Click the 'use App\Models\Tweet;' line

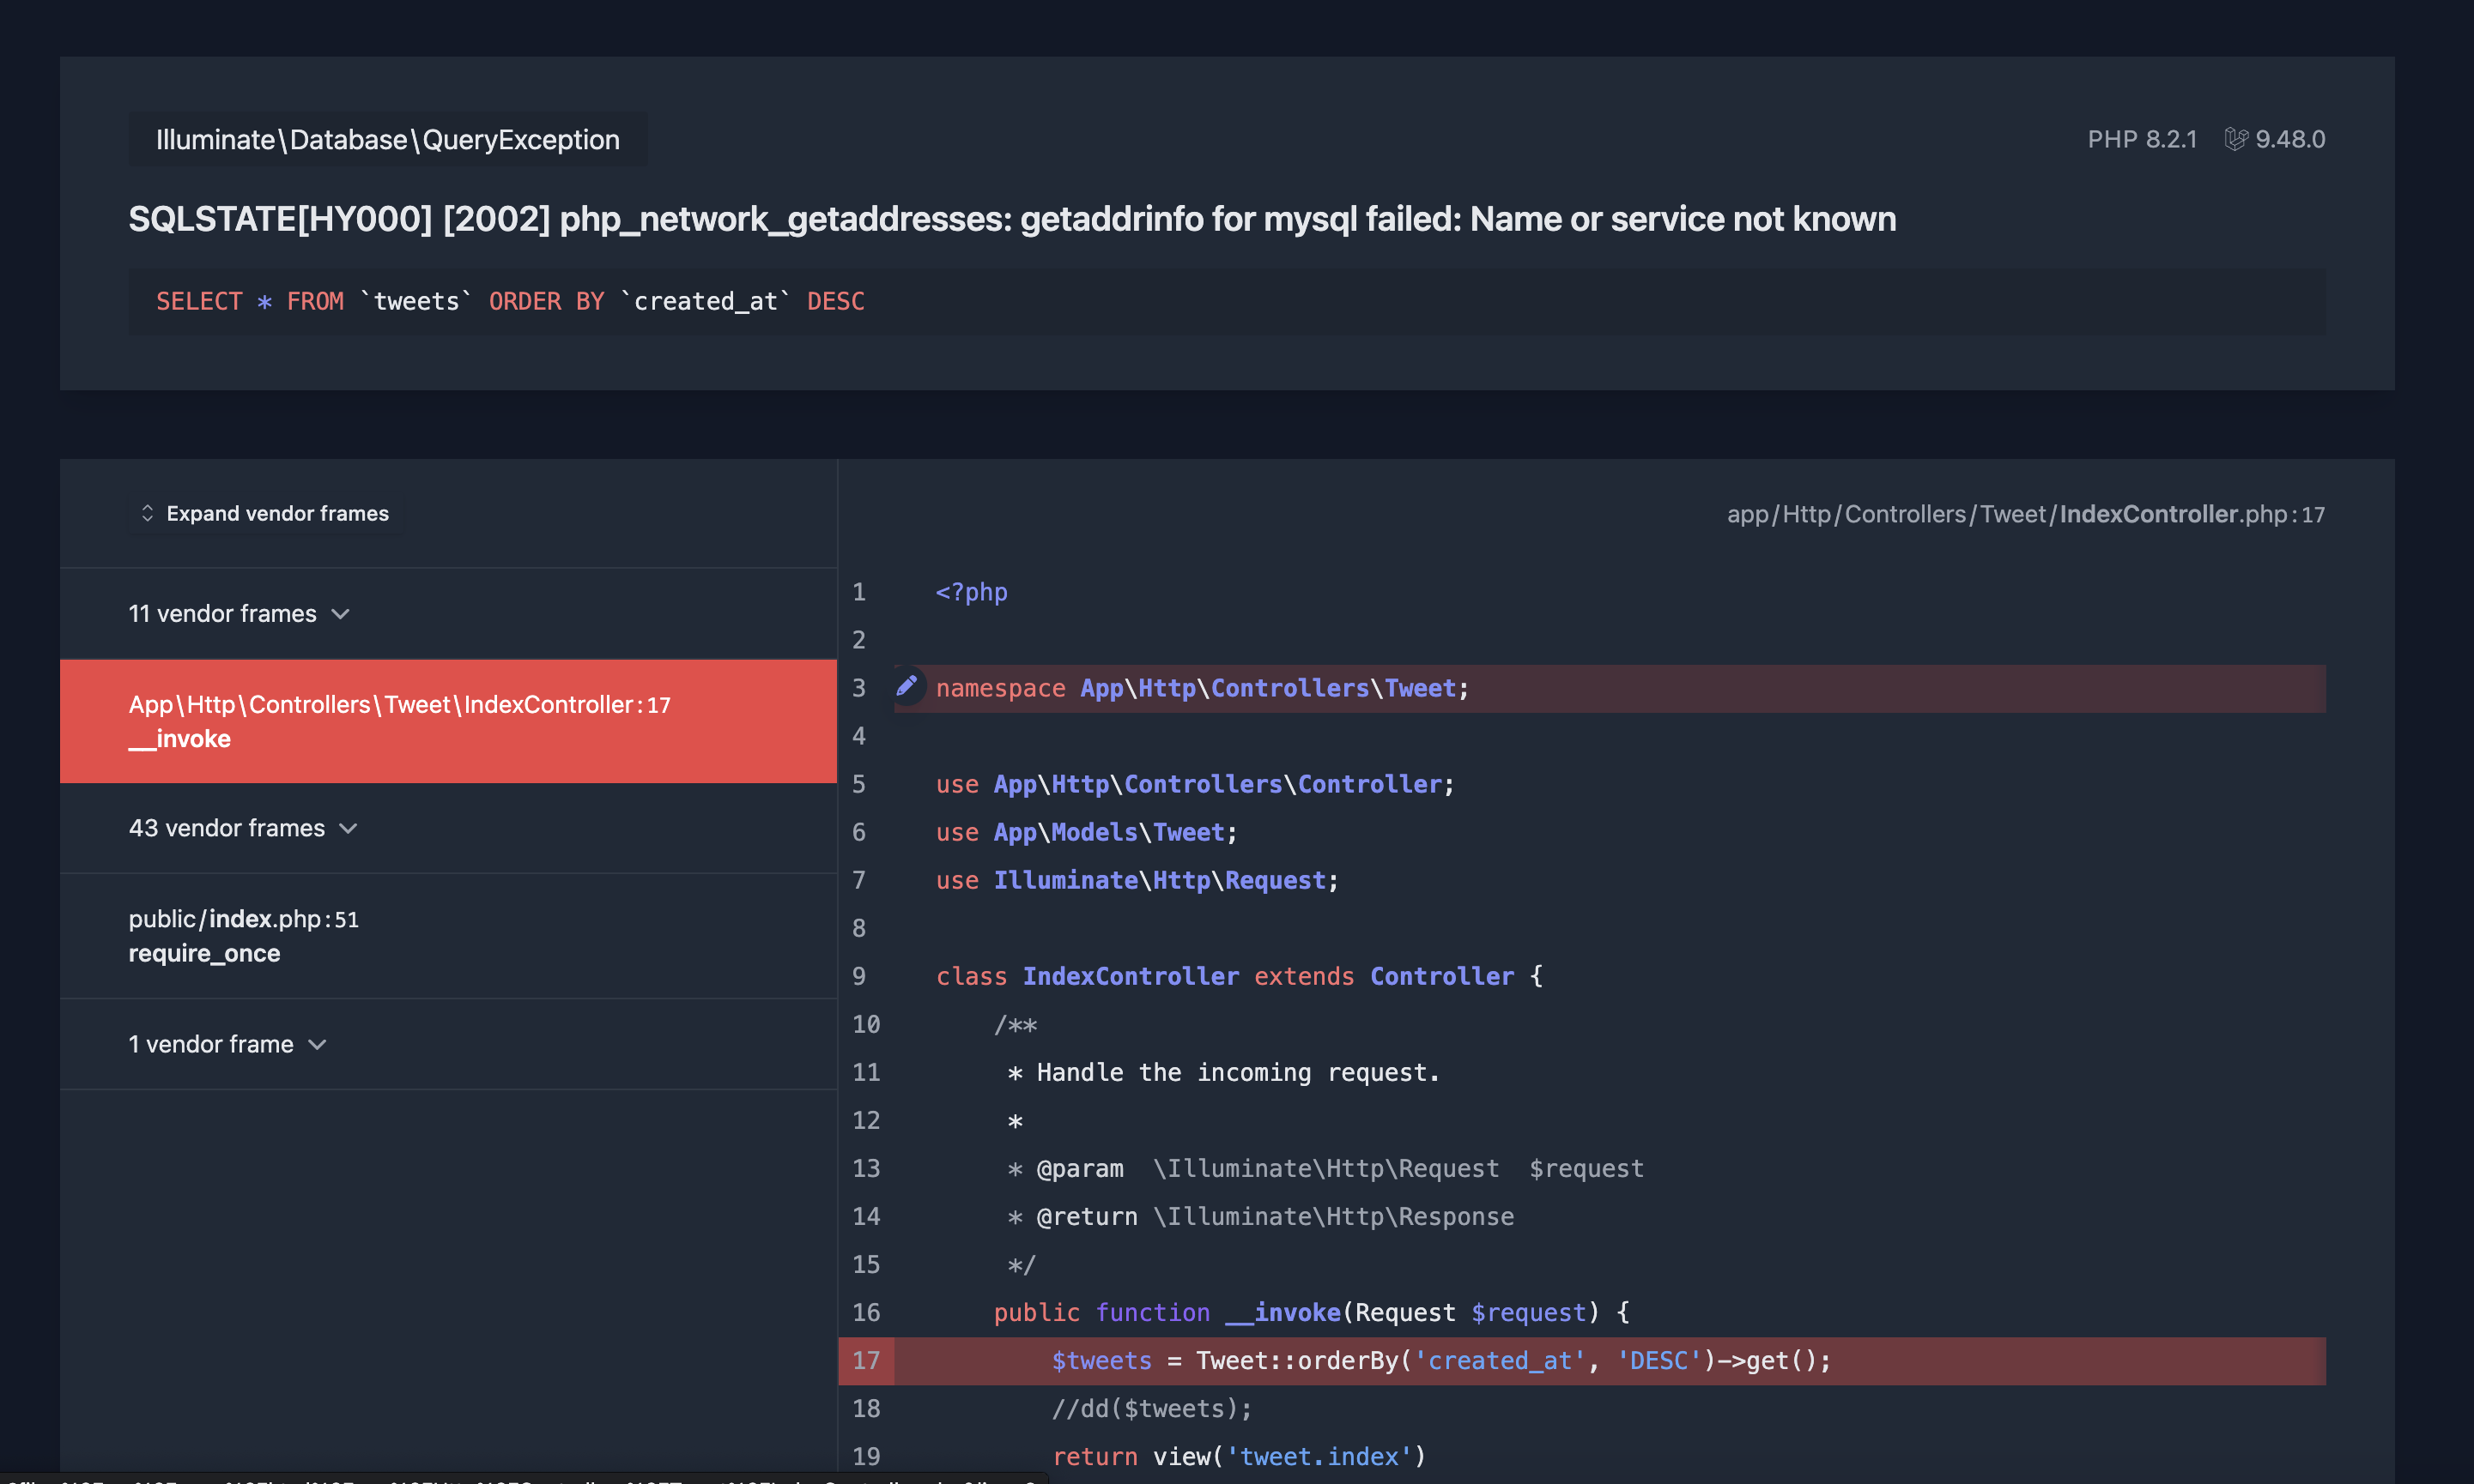click(x=1087, y=832)
